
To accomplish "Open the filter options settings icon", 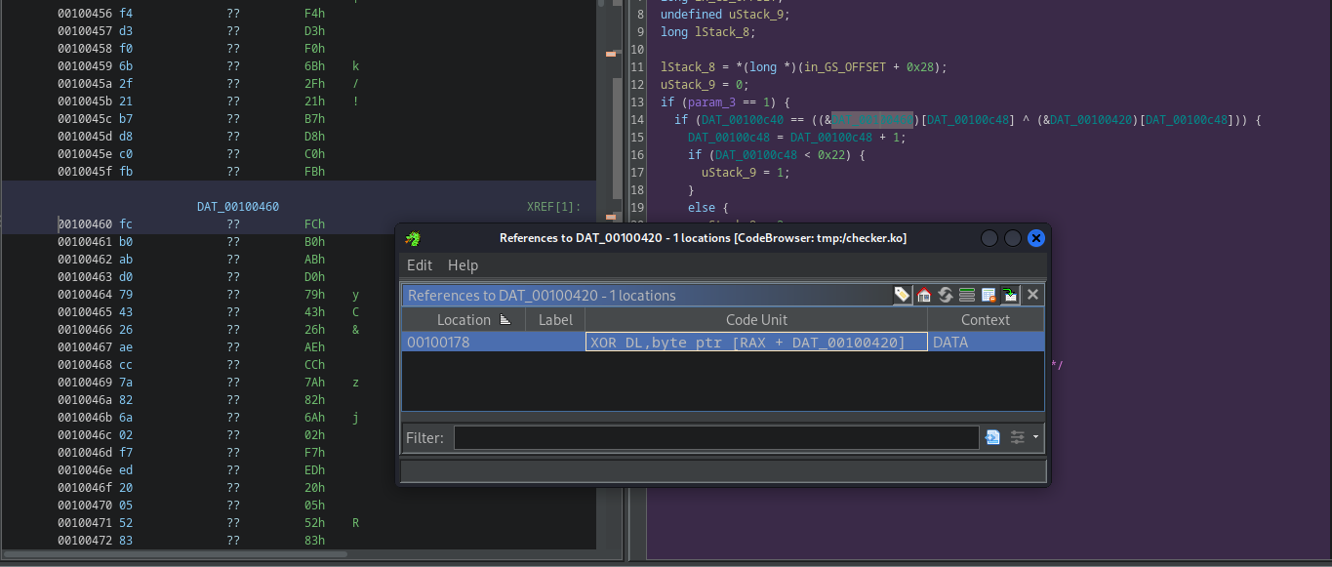I will pyautogui.click(x=1018, y=437).
